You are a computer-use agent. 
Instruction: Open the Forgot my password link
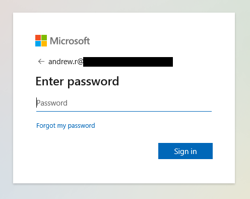tap(66, 126)
